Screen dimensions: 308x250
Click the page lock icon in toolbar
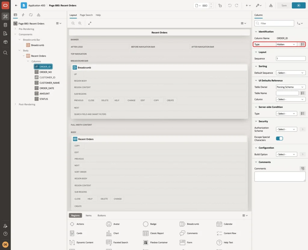click(x=220, y=5)
